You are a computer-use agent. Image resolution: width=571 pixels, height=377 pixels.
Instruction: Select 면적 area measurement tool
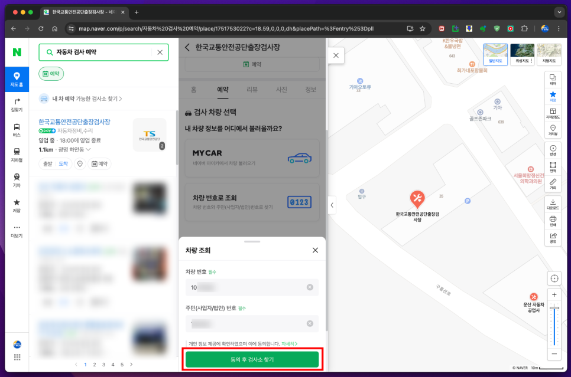point(553,167)
